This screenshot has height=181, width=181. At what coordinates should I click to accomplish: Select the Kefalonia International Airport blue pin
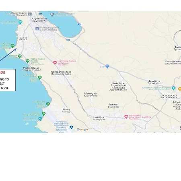[71, 127]
